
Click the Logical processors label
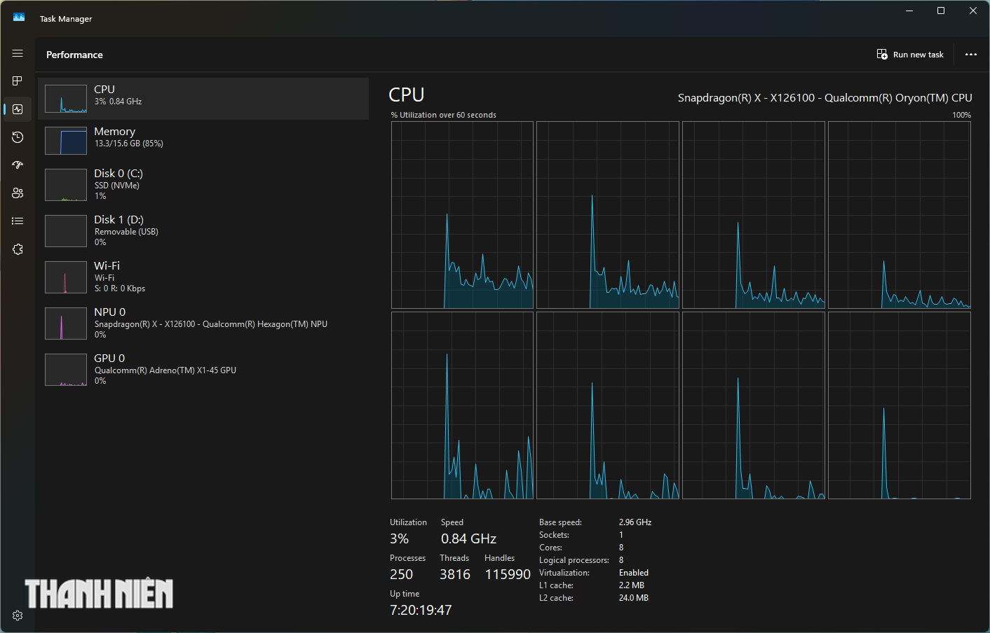pyautogui.click(x=574, y=560)
